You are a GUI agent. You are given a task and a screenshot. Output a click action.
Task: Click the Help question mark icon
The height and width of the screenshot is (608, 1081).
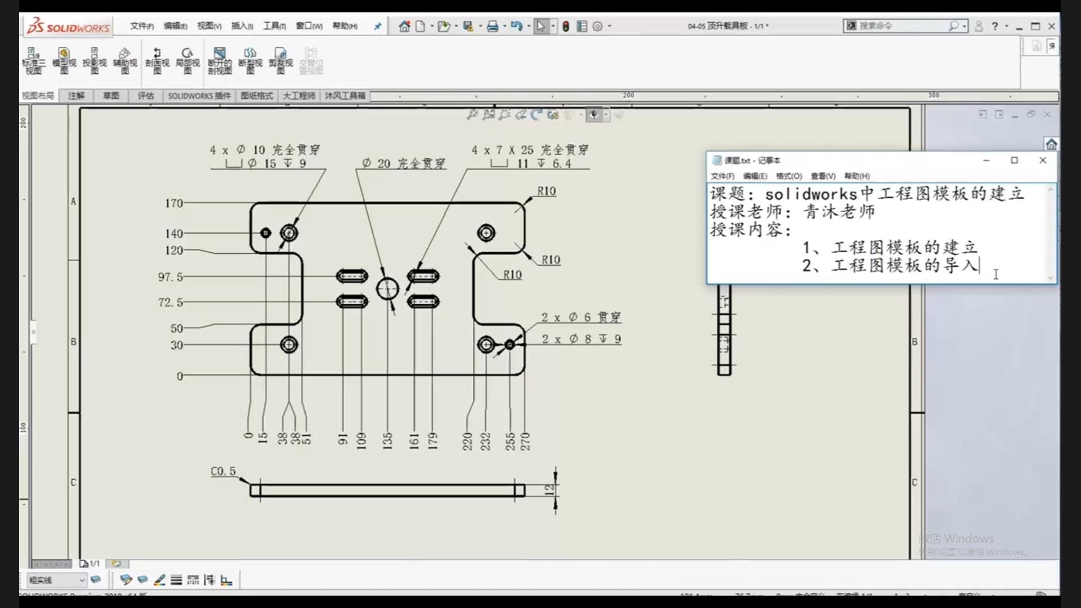[x=995, y=26]
